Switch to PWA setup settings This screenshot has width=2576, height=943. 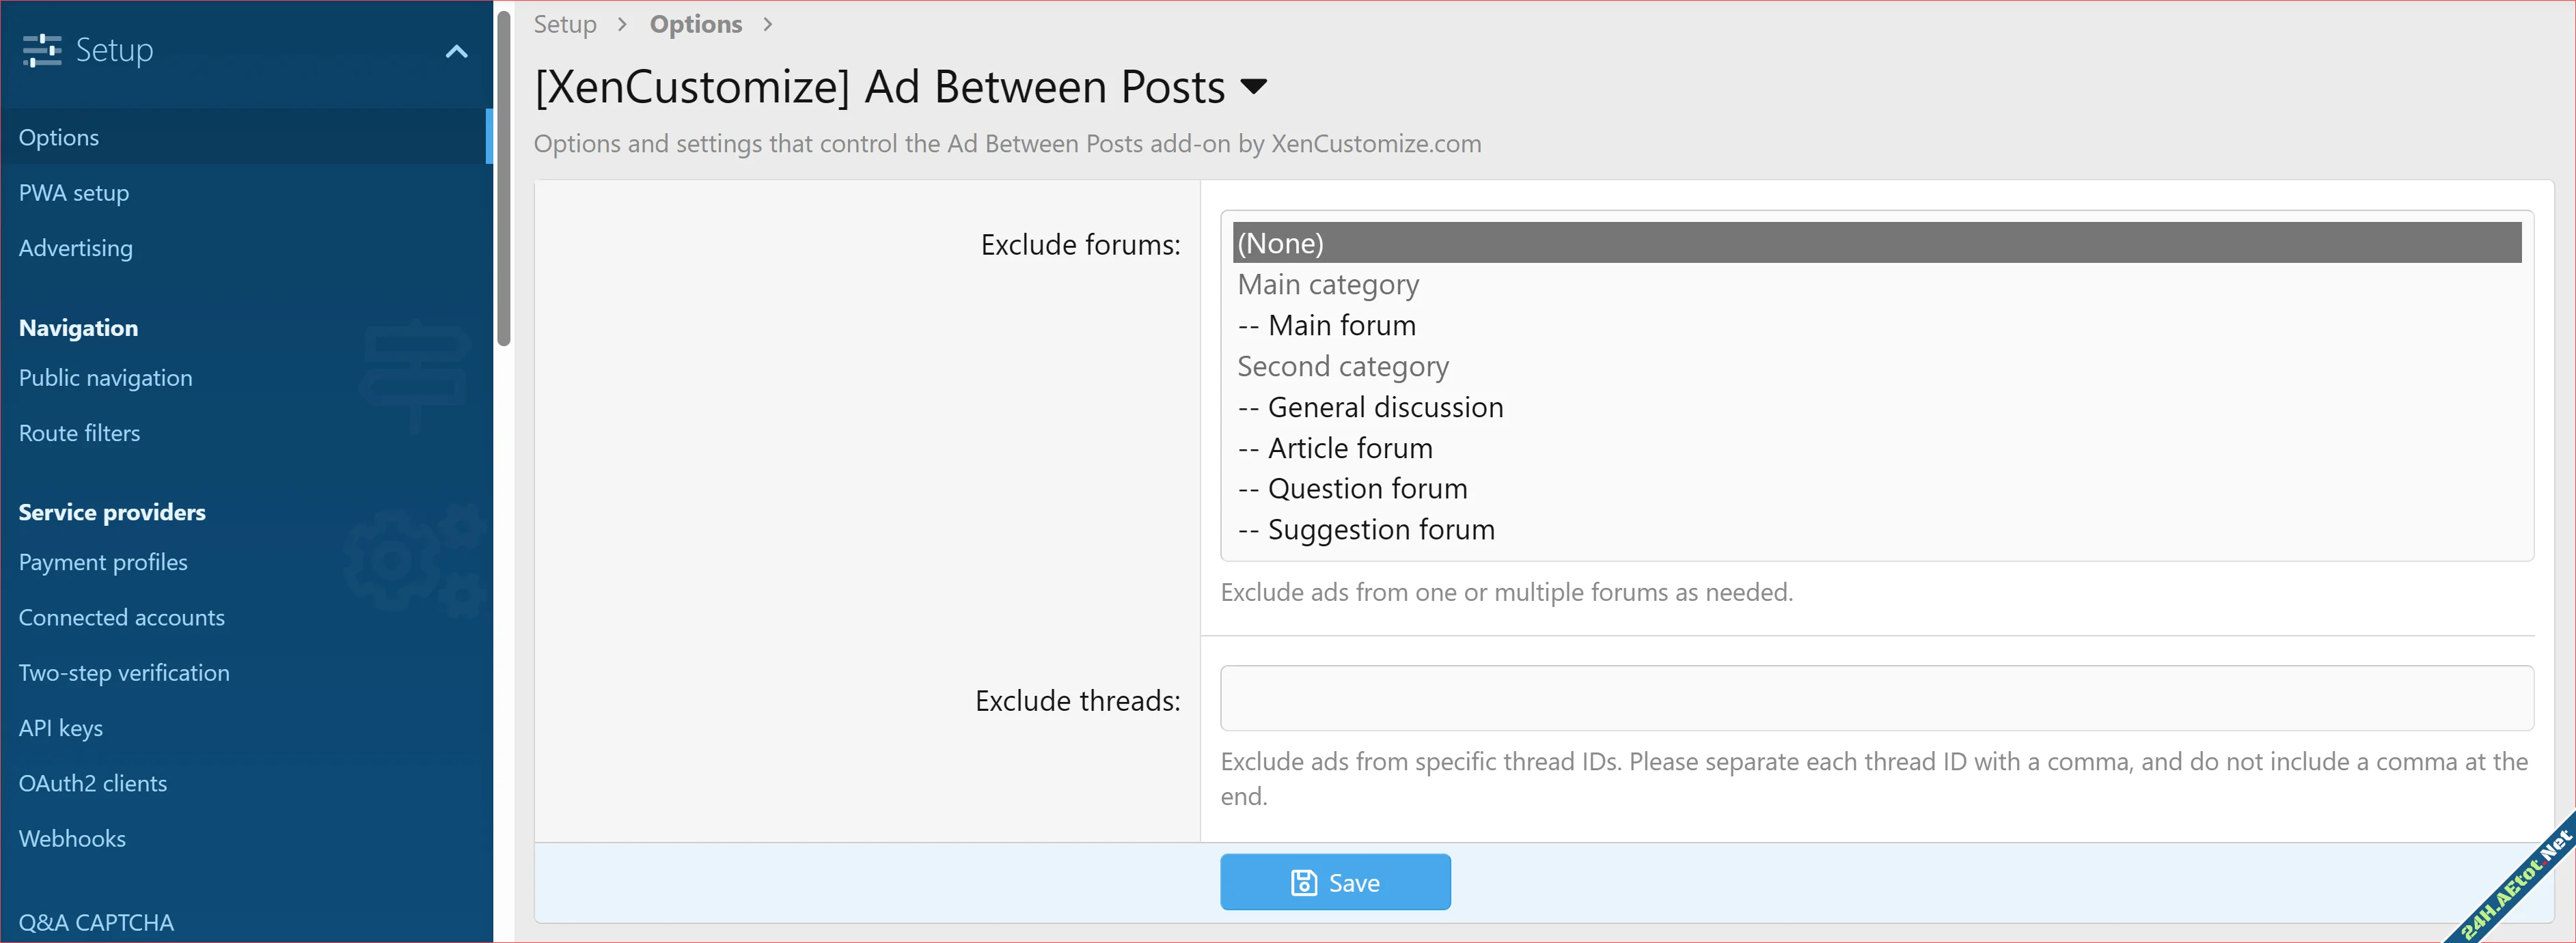coord(73,193)
